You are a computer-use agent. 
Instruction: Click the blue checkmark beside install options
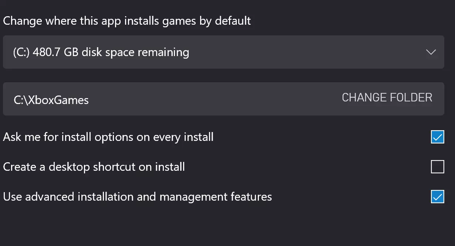[x=437, y=137]
